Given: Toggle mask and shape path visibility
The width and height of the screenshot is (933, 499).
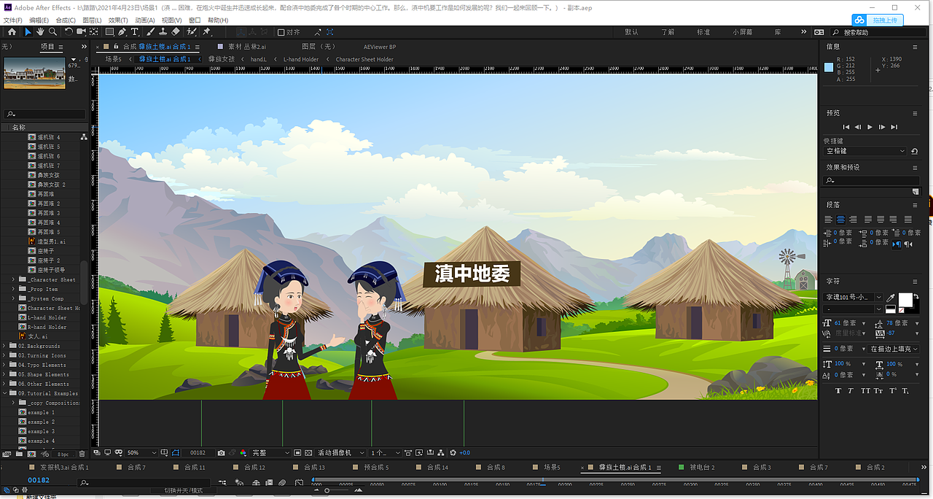Looking at the screenshot, I should coord(175,453).
